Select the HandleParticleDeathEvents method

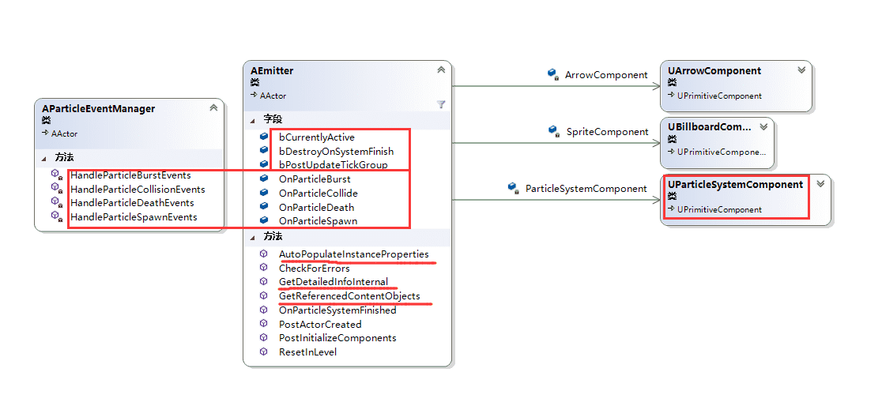[132, 203]
